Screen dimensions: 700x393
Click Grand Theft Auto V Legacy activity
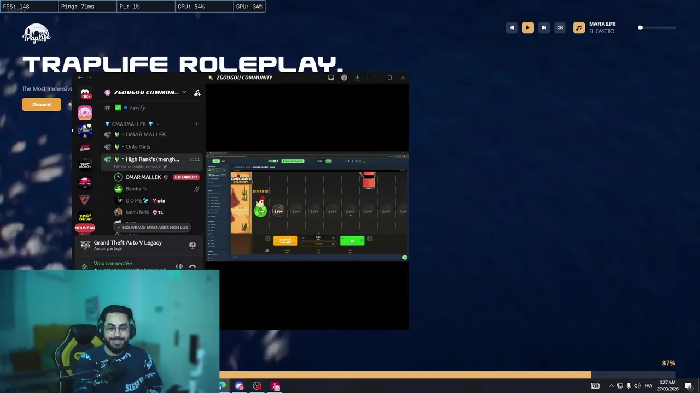pyautogui.click(x=128, y=245)
